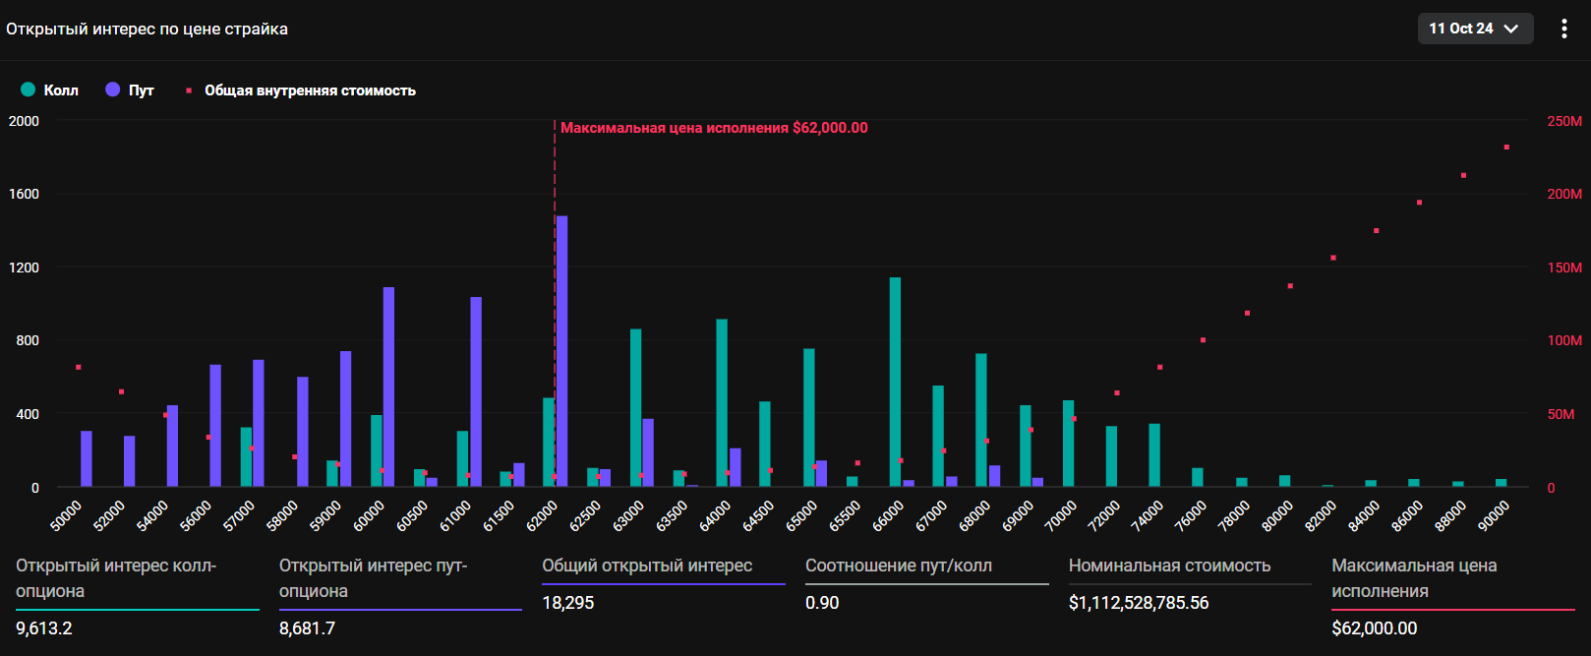1591x656 pixels.
Task: Click the Соотношение пут/колл stat
Action: click(x=898, y=566)
